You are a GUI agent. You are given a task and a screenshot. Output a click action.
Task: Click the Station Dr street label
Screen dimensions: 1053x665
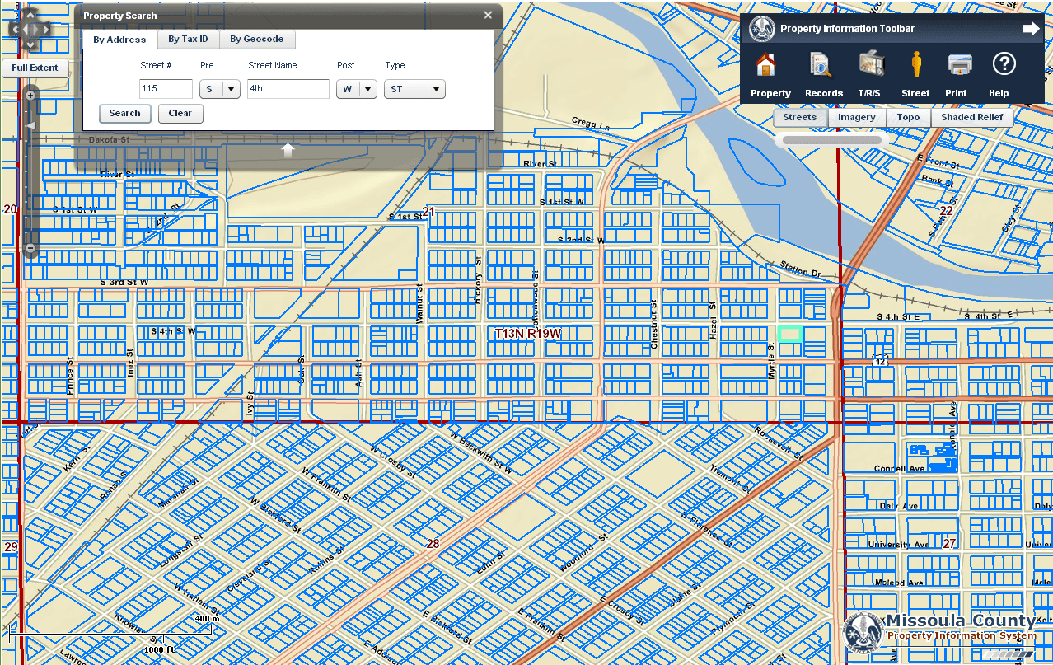(801, 271)
